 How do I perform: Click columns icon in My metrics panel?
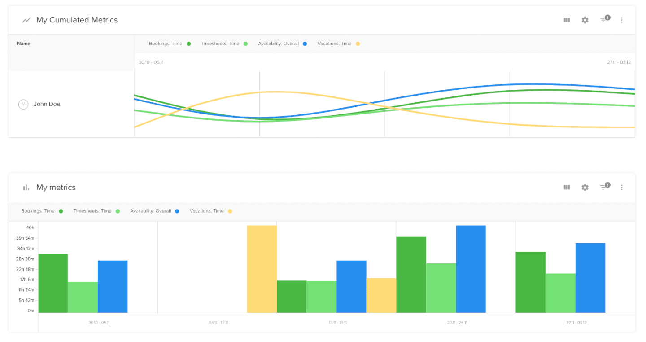(567, 187)
